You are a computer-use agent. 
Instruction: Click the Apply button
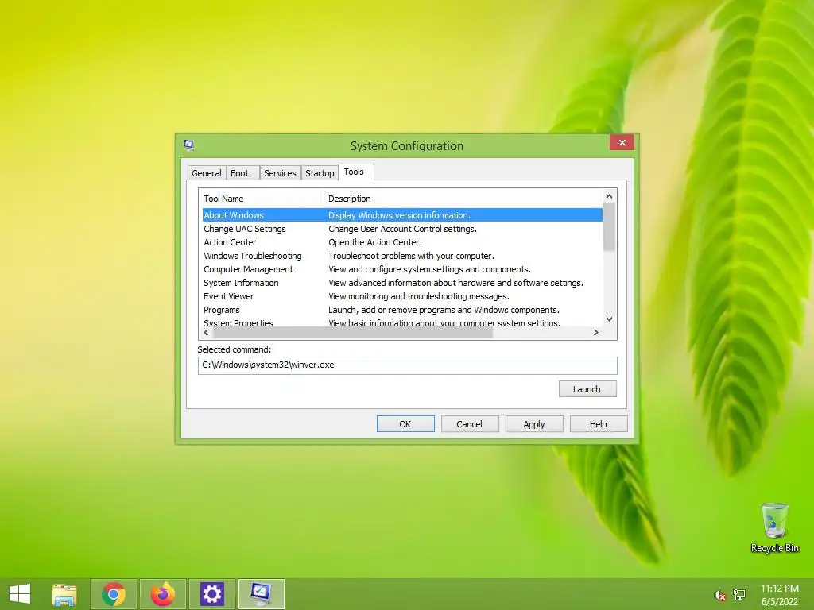click(x=533, y=424)
